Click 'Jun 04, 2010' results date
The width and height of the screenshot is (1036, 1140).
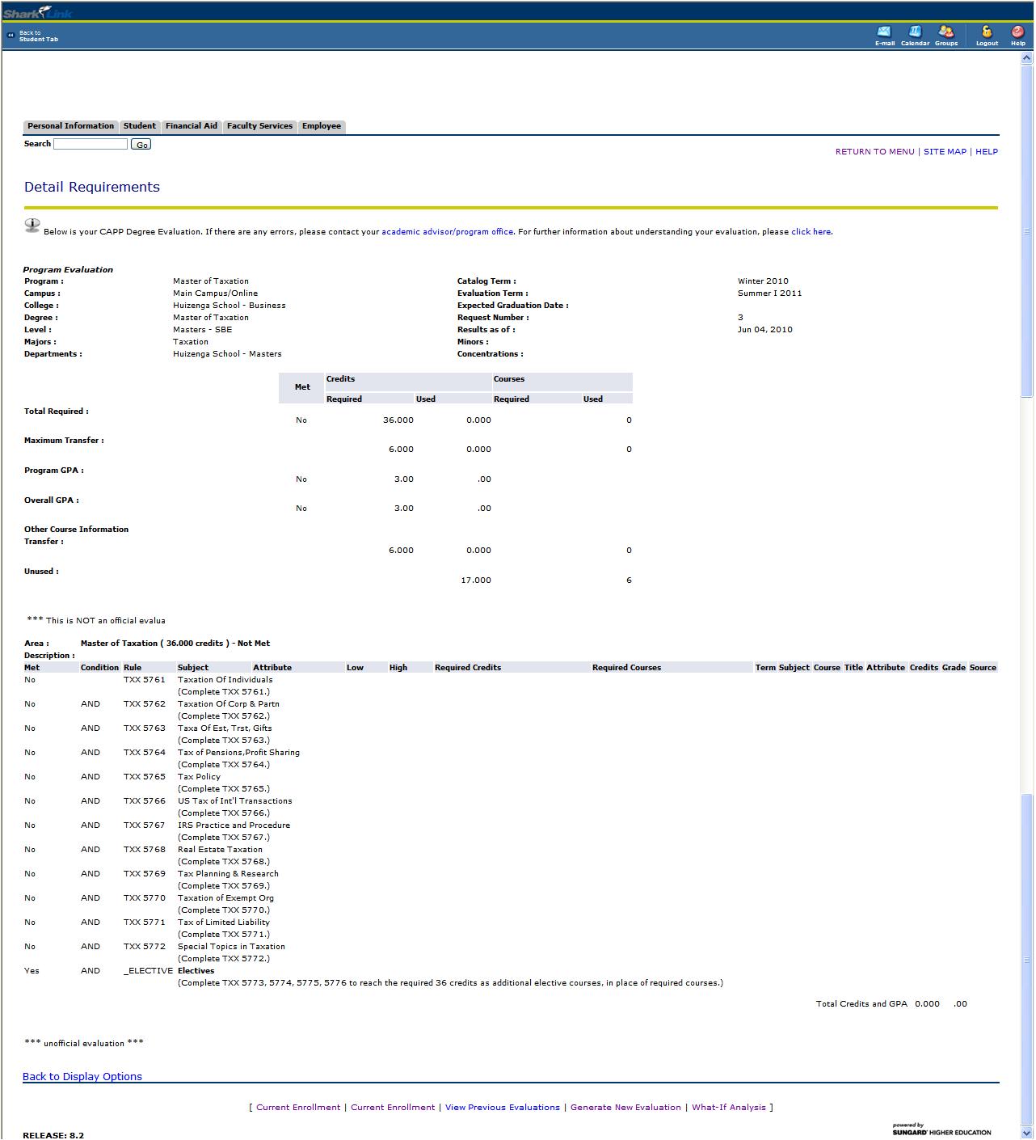[x=765, y=330]
